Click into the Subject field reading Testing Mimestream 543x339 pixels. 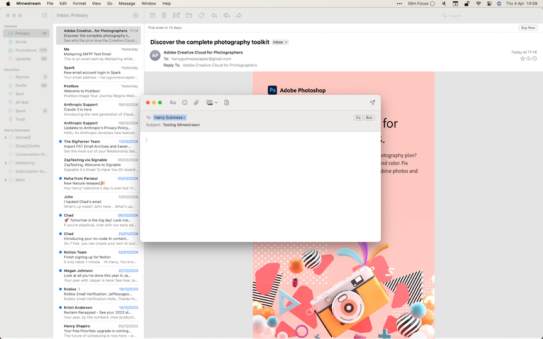(x=181, y=125)
